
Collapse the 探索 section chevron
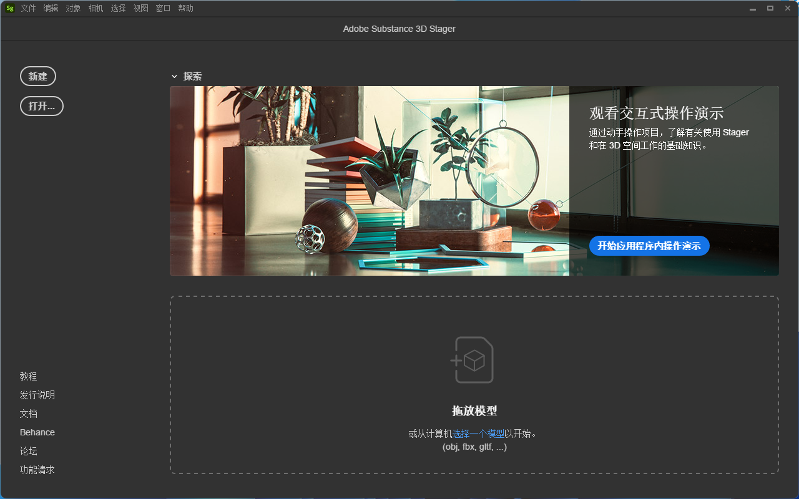[x=174, y=77]
